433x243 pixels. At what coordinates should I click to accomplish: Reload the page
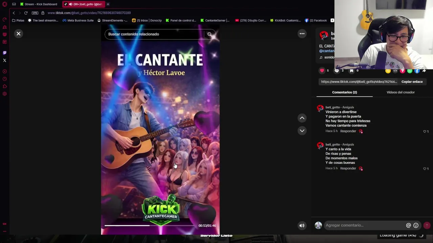26,13
